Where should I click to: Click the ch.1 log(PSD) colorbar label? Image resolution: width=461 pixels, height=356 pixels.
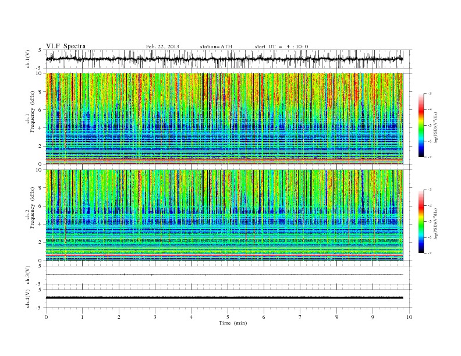click(x=436, y=128)
